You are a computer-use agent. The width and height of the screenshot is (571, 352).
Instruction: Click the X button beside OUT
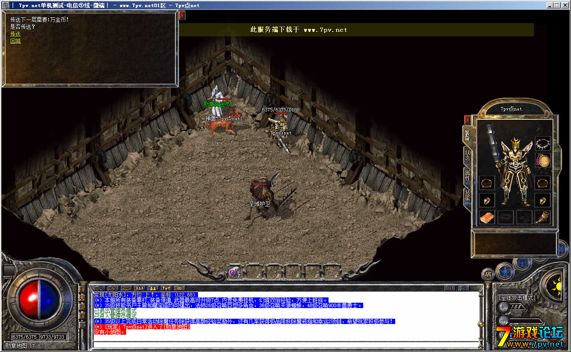pos(463,289)
